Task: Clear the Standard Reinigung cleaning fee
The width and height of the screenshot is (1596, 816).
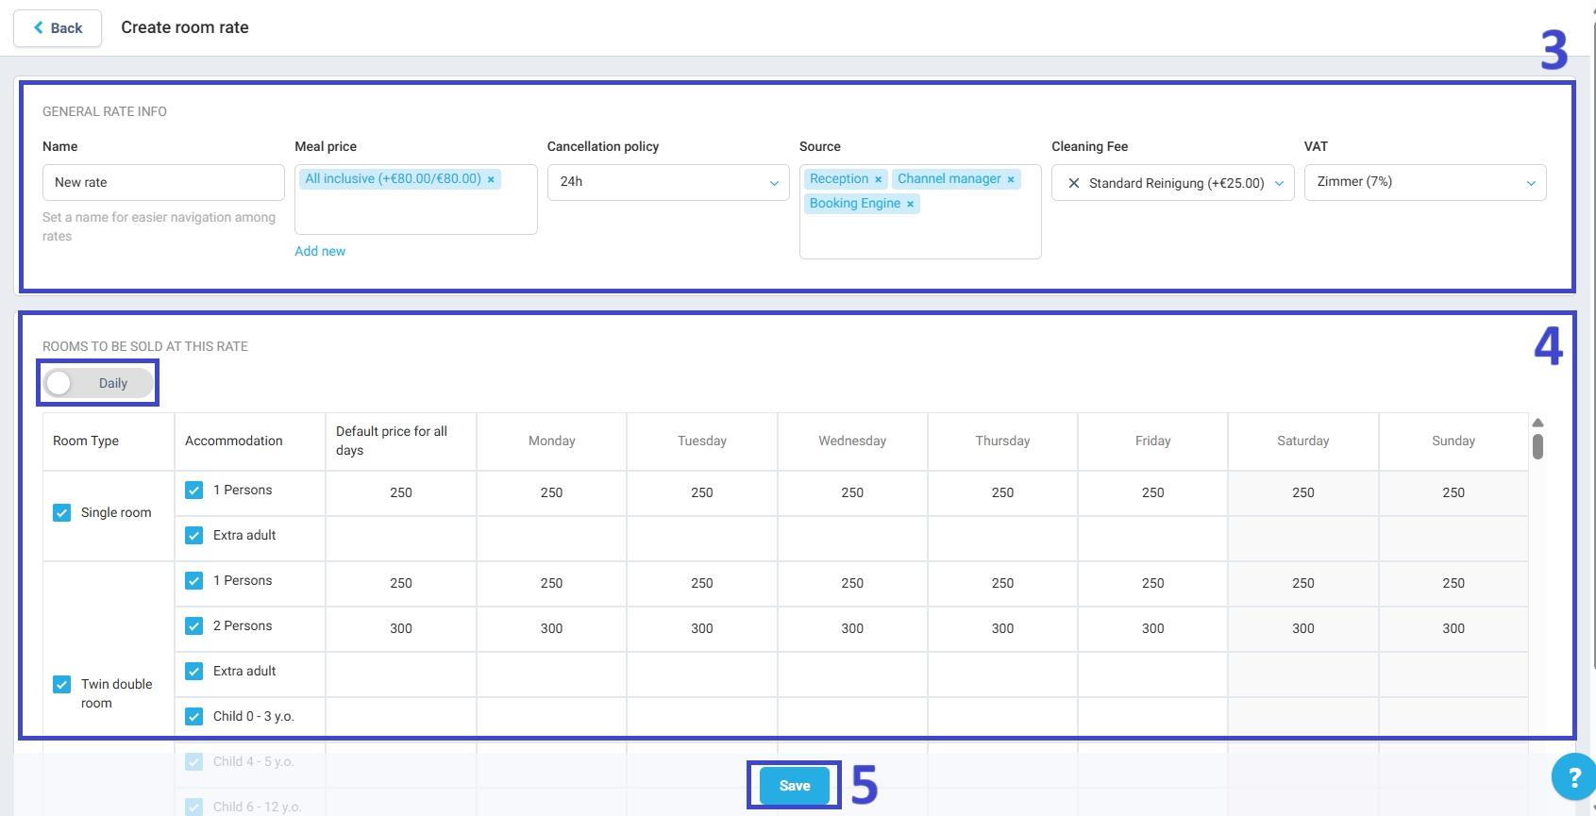Action: pyautogui.click(x=1073, y=183)
